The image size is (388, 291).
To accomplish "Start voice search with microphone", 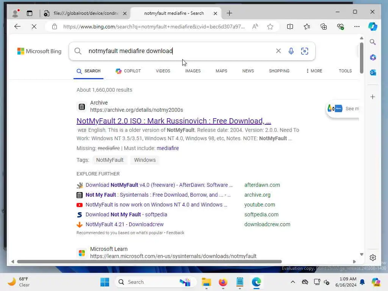I will 291,51.
